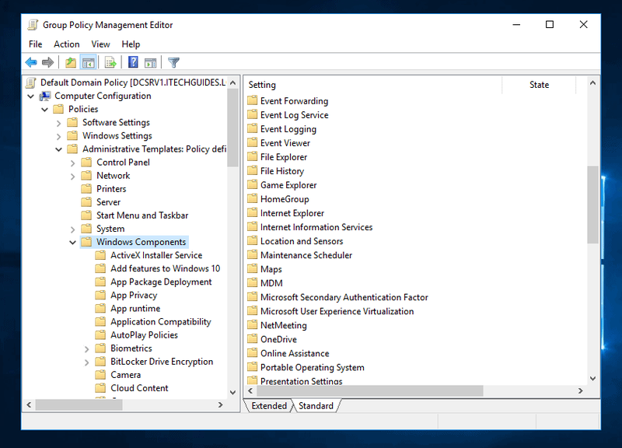Expand the Biometrics node
Screen dimensions: 622x448
pos(87,348)
